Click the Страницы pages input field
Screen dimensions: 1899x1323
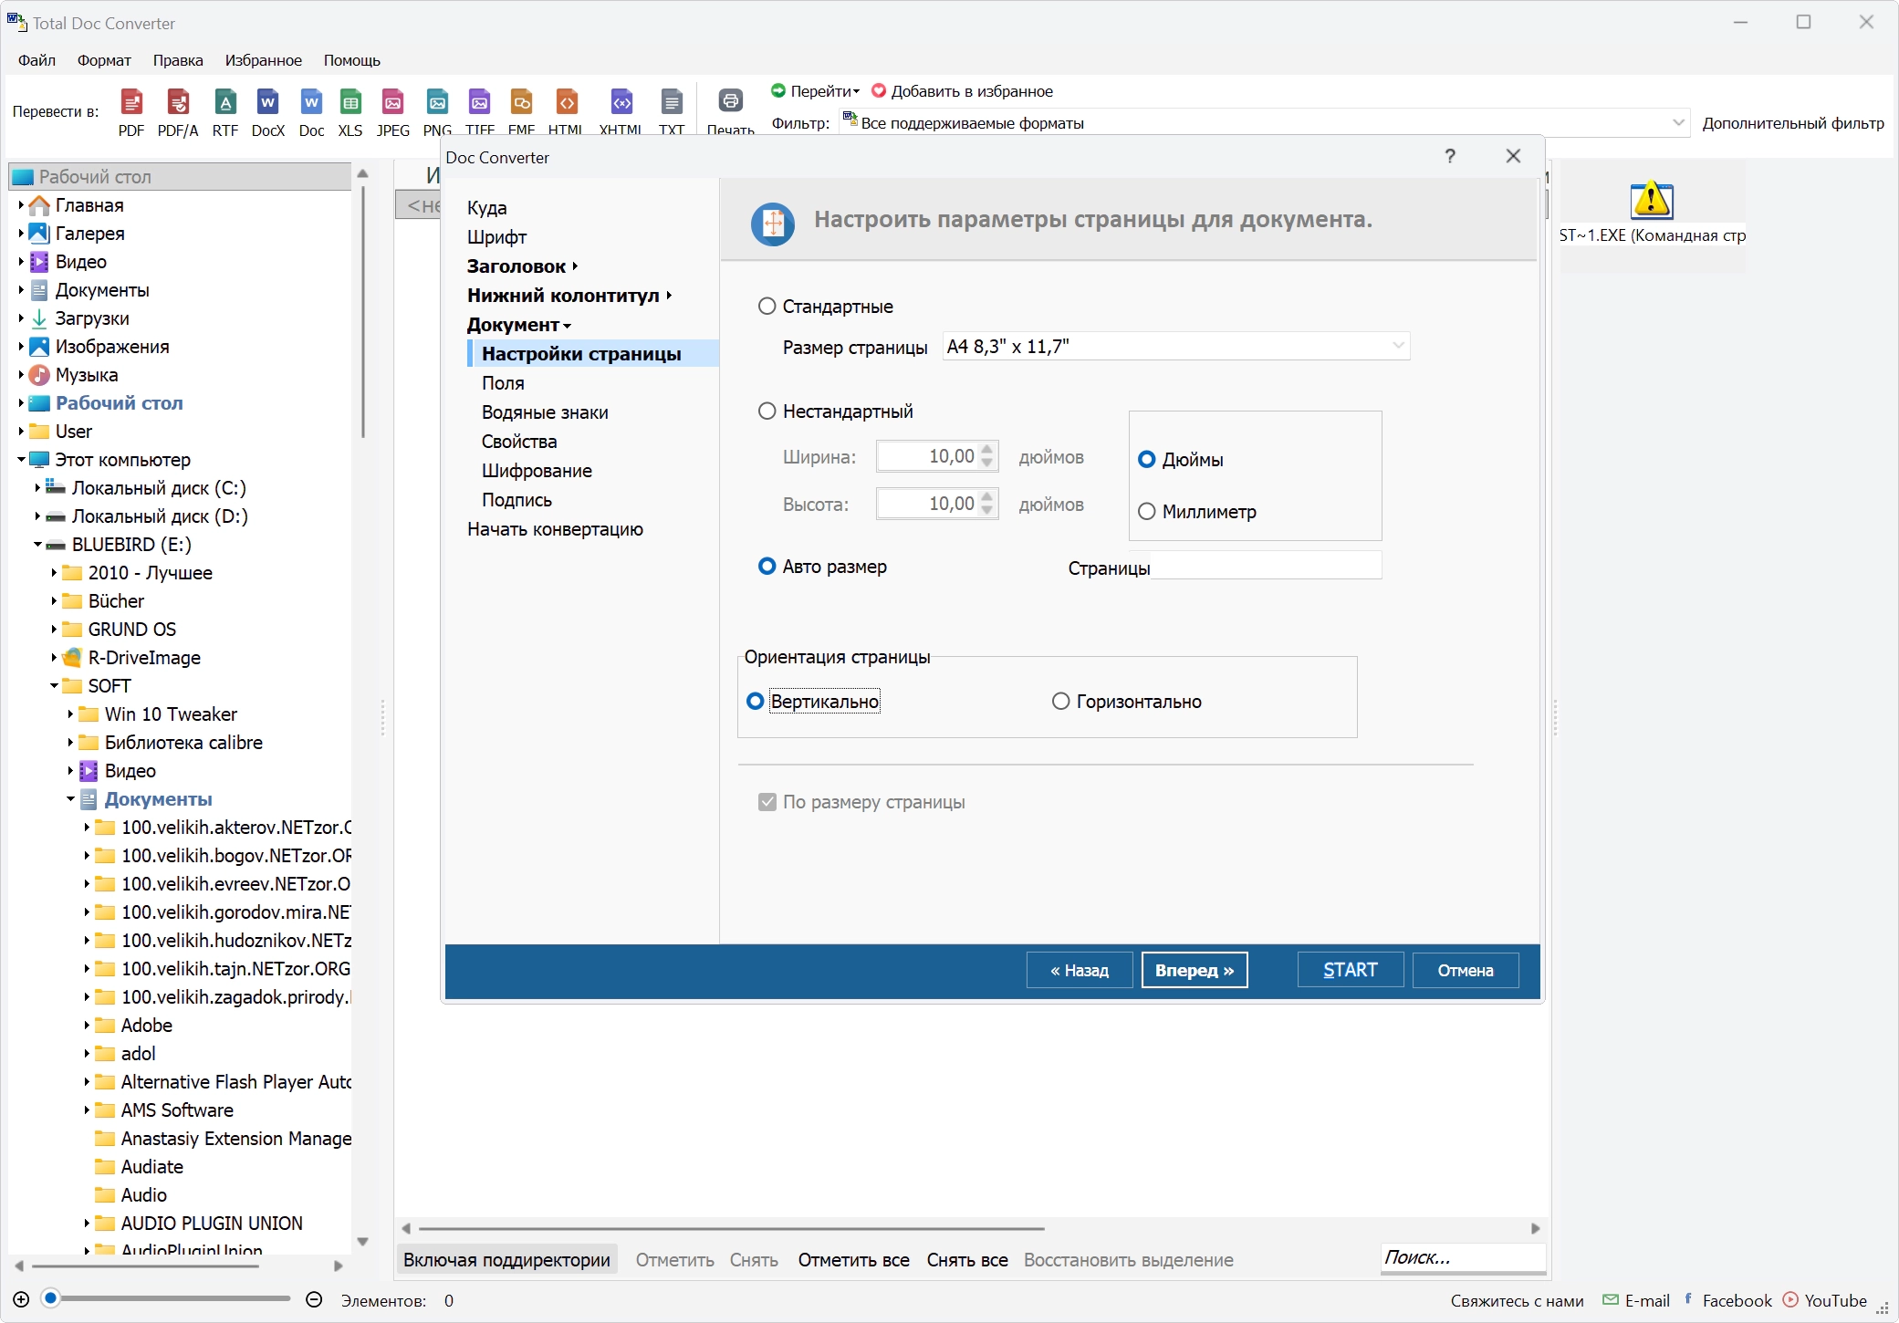[x=1266, y=566]
